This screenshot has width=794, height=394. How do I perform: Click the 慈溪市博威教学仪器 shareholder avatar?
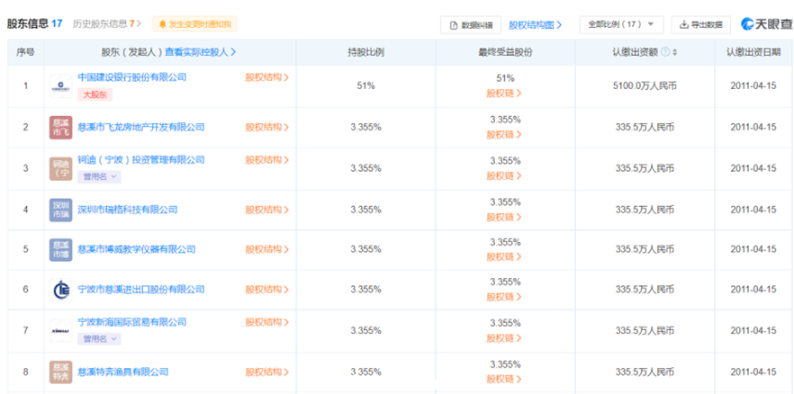(x=61, y=249)
